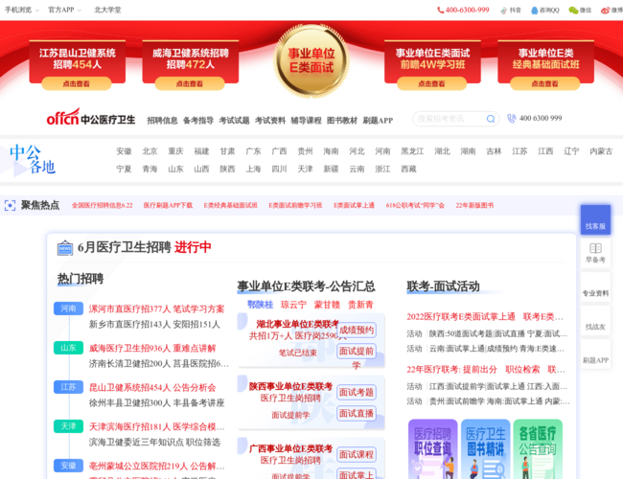Switch to the 蒙甘赣 tab
Screen dimensions: 623x479
pos(327,305)
